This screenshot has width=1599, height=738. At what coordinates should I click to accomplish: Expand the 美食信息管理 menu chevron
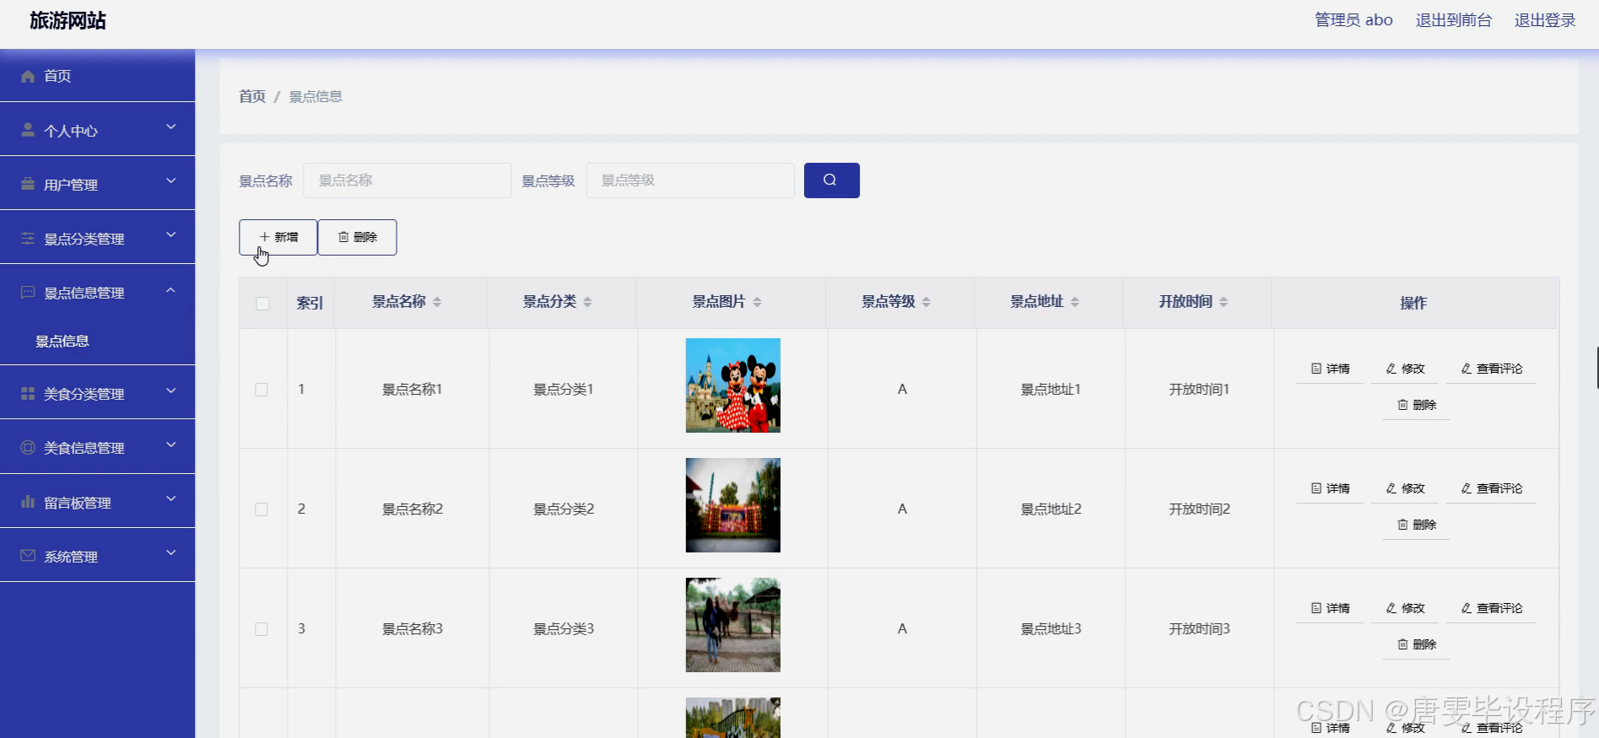[x=171, y=444]
